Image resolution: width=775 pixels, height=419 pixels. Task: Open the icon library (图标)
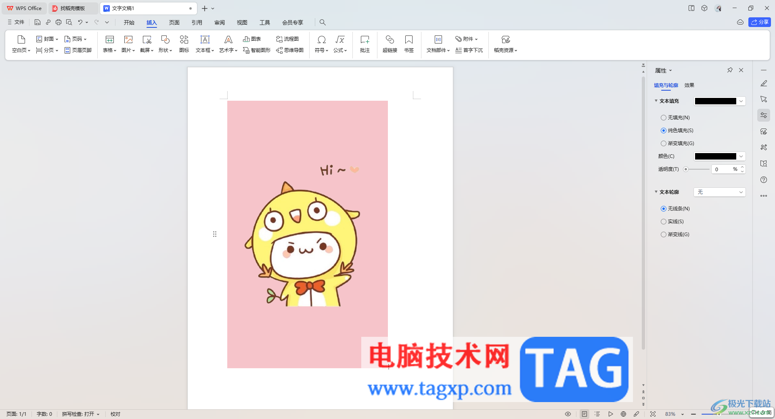(184, 44)
